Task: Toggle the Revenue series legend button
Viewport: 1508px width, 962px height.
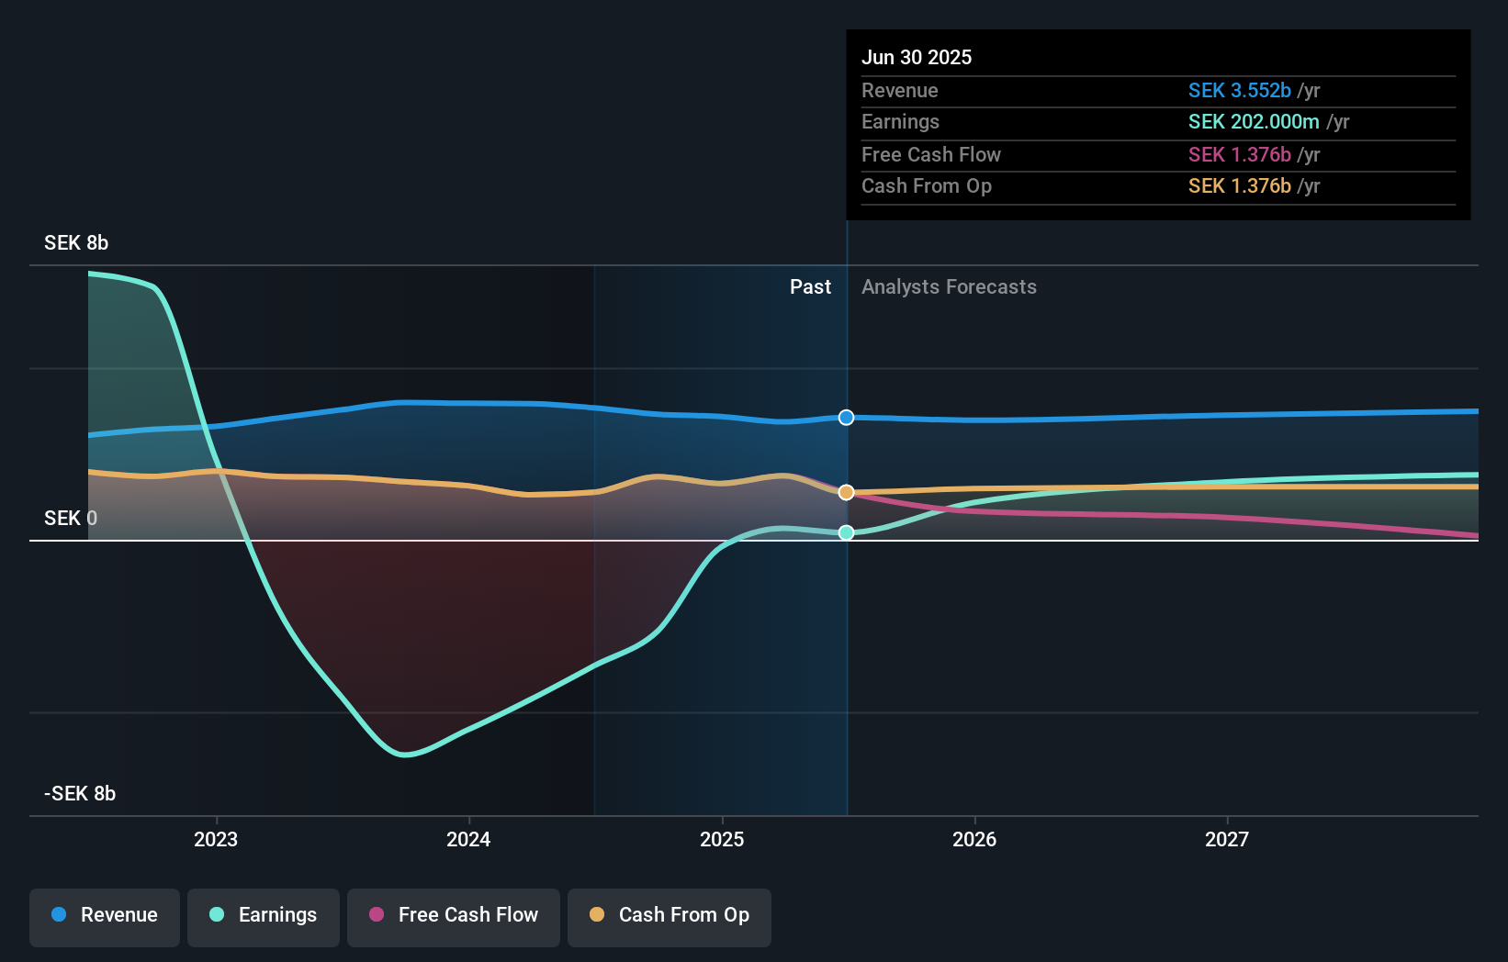Action: [x=105, y=917]
